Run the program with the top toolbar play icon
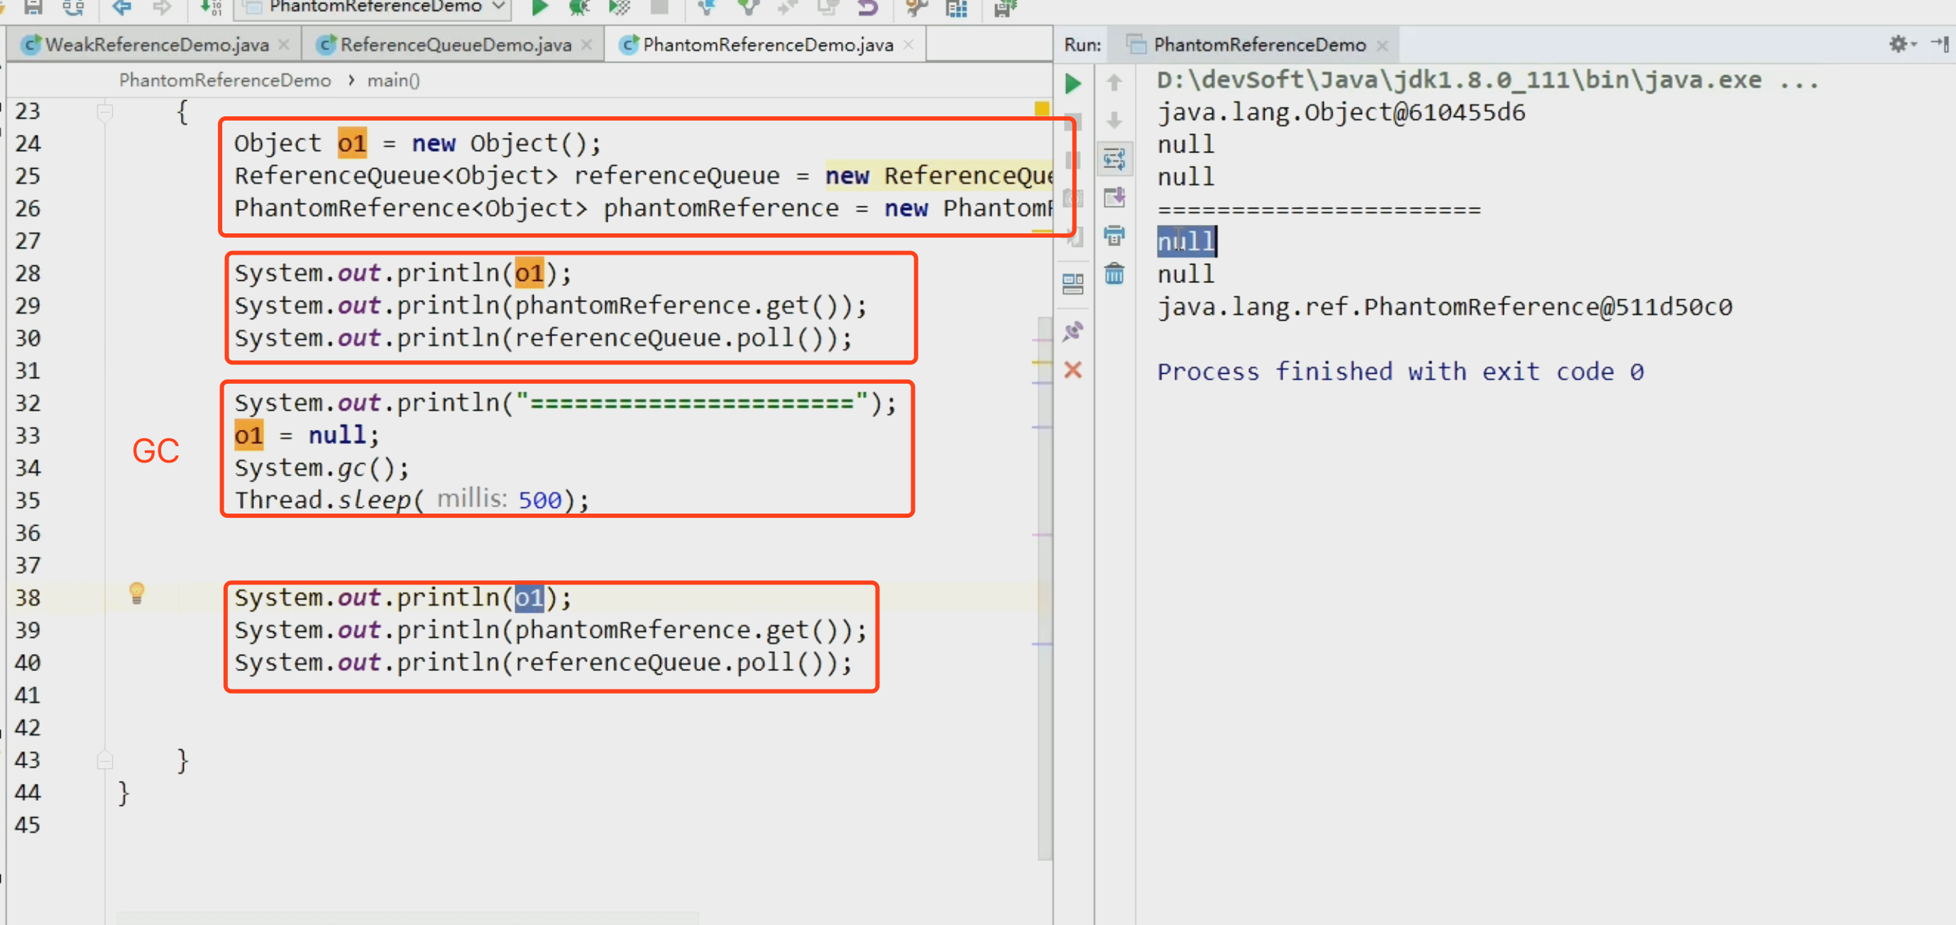 coord(539,8)
